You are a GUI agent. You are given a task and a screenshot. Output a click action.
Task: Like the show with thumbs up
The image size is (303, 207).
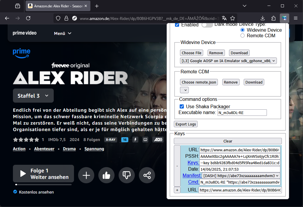tap(107, 175)
